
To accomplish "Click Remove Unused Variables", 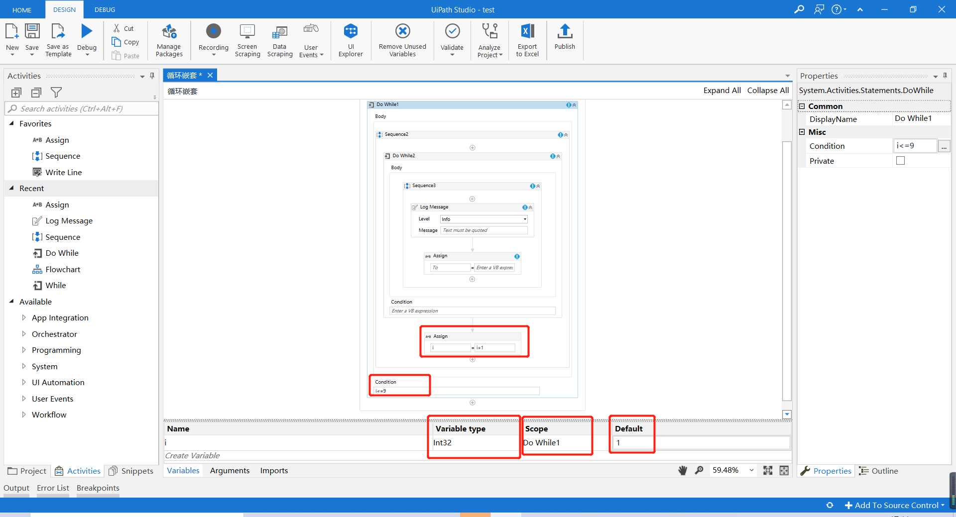I will click(402, 41).
